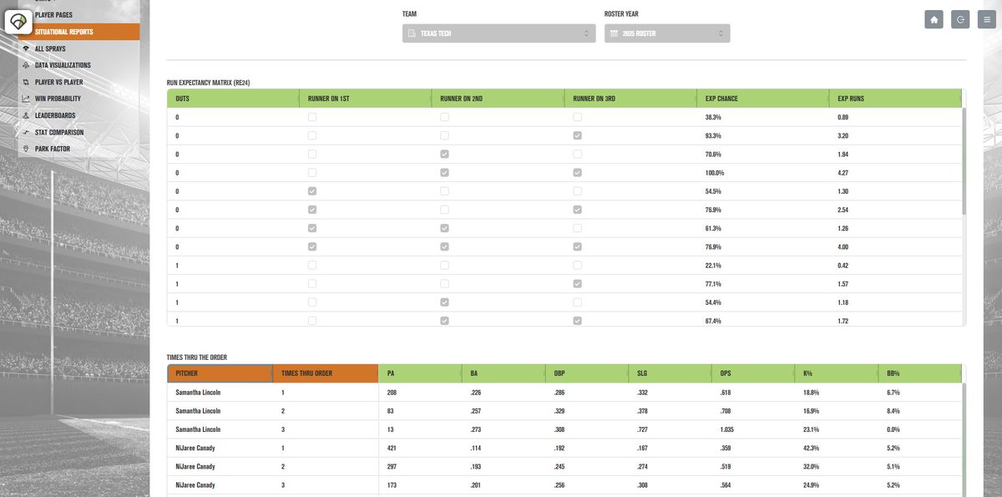
Task: Toggle Runner on 2nd checkbox in 70.6% row
Action: (444, 154)
